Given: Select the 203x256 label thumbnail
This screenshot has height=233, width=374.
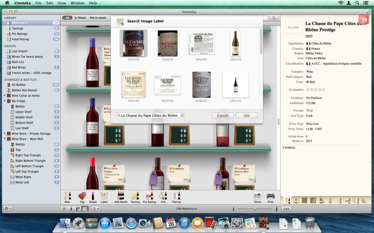Looking at the screenshot, I should click(134, 43).
